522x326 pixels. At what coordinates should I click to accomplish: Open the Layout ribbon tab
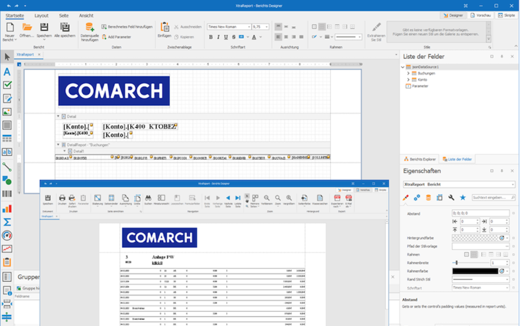pos(41,16)
